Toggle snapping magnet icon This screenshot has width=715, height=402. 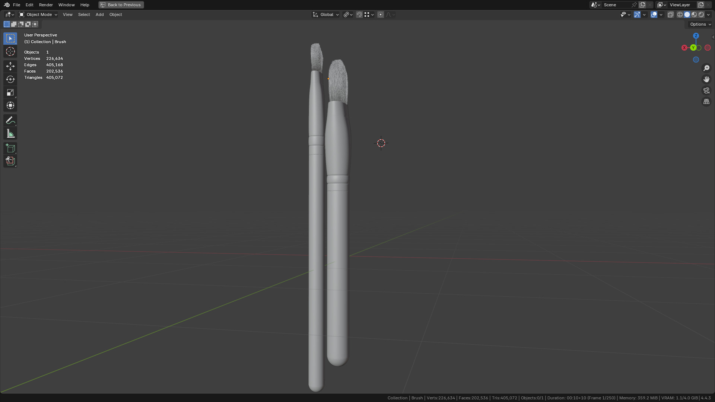[x=359, y=15]
